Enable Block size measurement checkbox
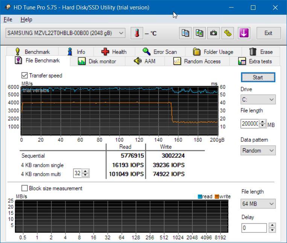The width and height of the screenshot is (287, 243). pyautogui.click(x=24, y=188)
